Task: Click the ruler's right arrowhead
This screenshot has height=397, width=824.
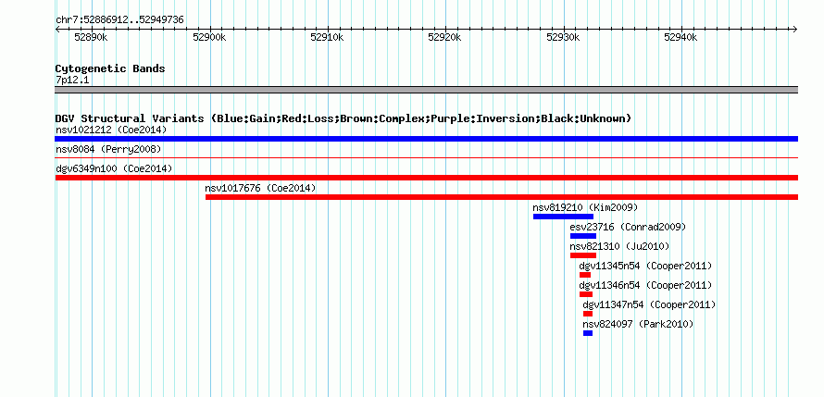Action: 795,29
